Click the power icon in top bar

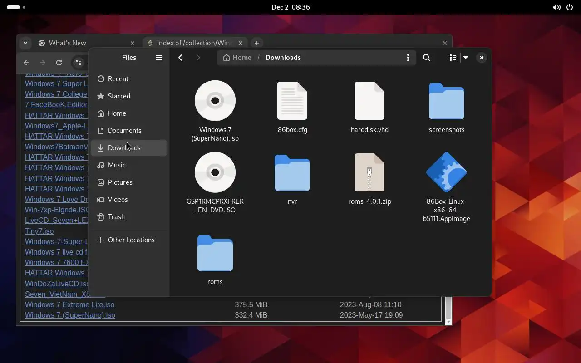[x=570, y=7]
